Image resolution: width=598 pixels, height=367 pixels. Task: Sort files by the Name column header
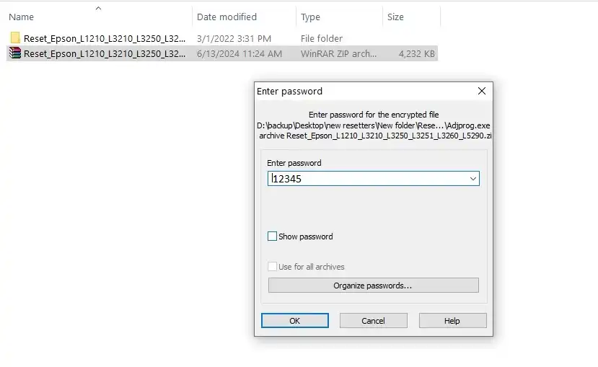point(22,17)
